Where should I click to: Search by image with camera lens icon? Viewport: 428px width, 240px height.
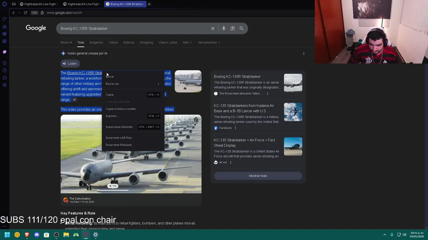pos(233,28)
